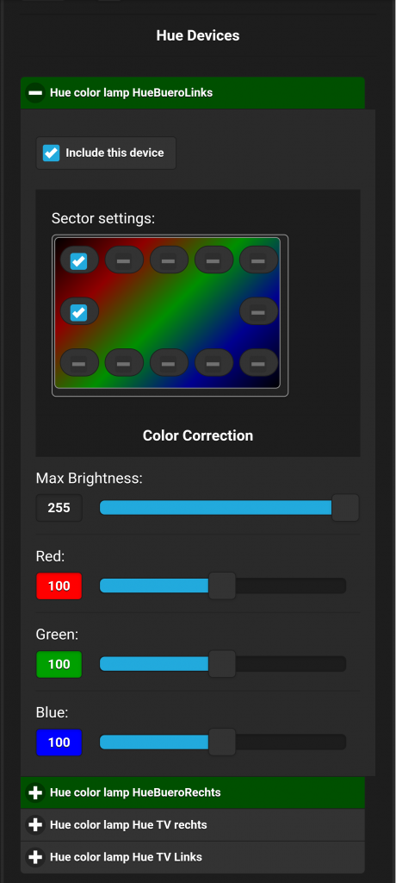Uncheck Include this device checkbox
The image size is (396, 883).
coord(51,153)
